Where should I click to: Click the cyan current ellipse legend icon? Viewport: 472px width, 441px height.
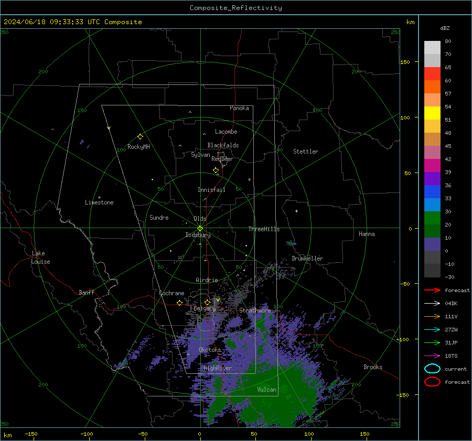coord(432,369)
